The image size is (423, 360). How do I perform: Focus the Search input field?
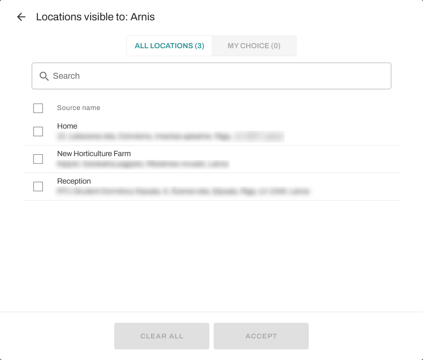tap(220, 76)
